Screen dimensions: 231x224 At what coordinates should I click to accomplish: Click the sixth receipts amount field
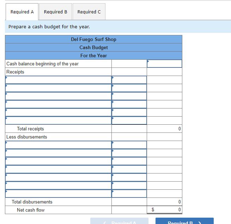pos(129,120)
